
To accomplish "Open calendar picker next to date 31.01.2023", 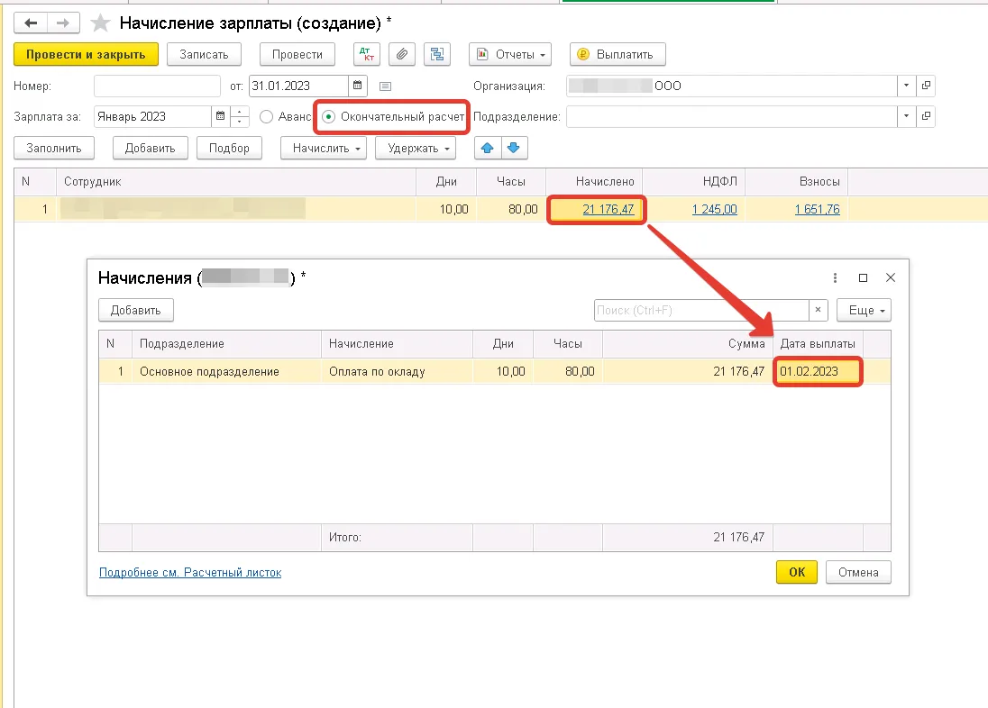I will (x=358, y=86).
